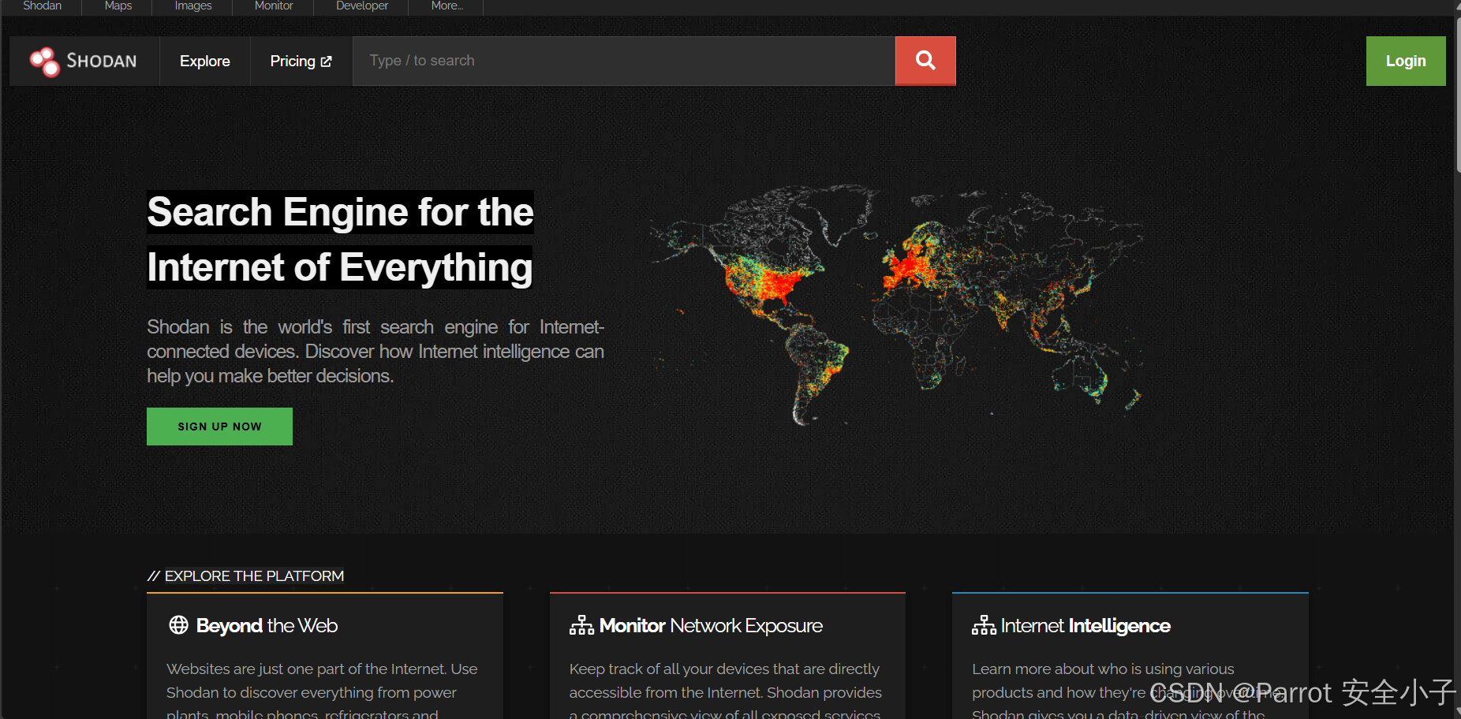Click the 'Beyond the Web' card title
1461x719 pixels.
(267, 625)
